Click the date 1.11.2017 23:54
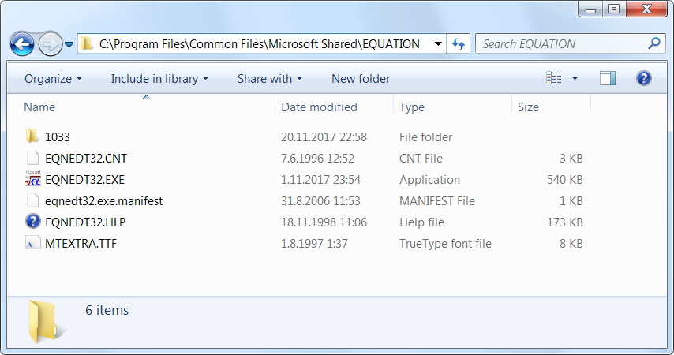This screenshot has height=355, width=674. [320, 180]
